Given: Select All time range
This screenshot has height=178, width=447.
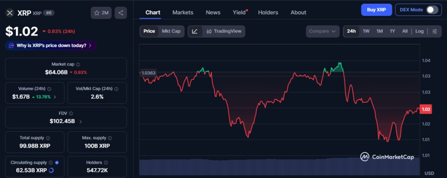Looking at the screenshot, I should [x=405, y=31].
